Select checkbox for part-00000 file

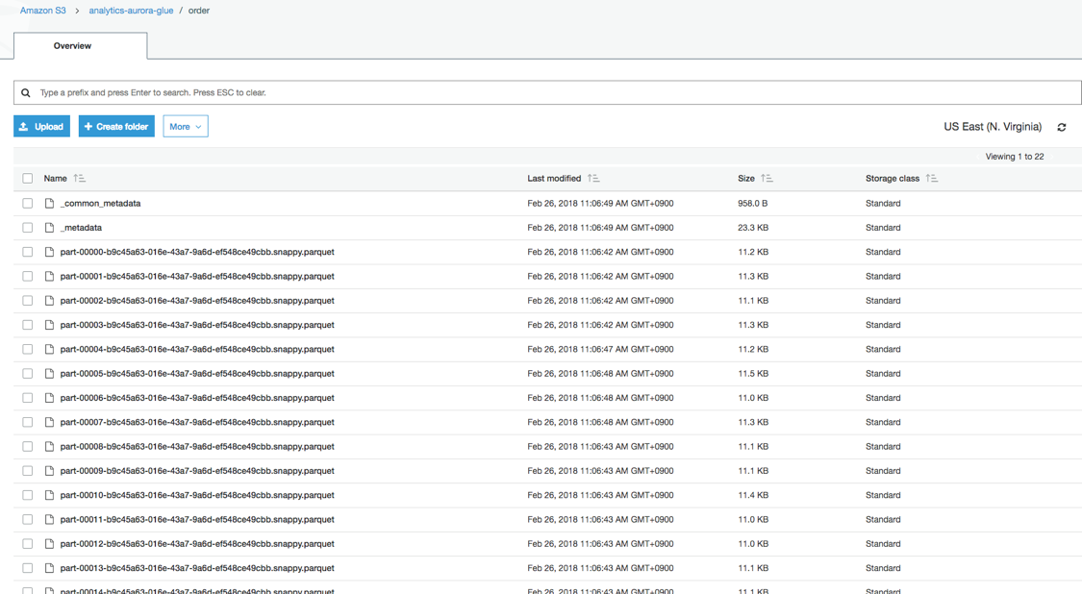(x=28, y=252)
